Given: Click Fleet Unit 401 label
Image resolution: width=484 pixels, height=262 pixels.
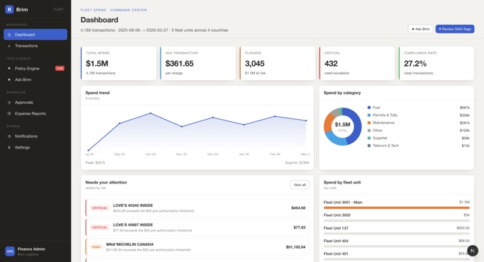Looking at the screenshot, I should [x=336, y=254].
